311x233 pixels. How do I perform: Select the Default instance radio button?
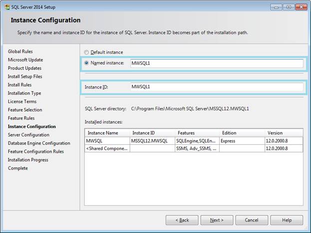coord(86,52)
